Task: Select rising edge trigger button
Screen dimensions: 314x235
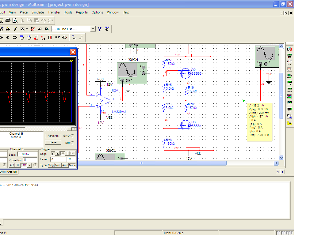Action: 53,153
